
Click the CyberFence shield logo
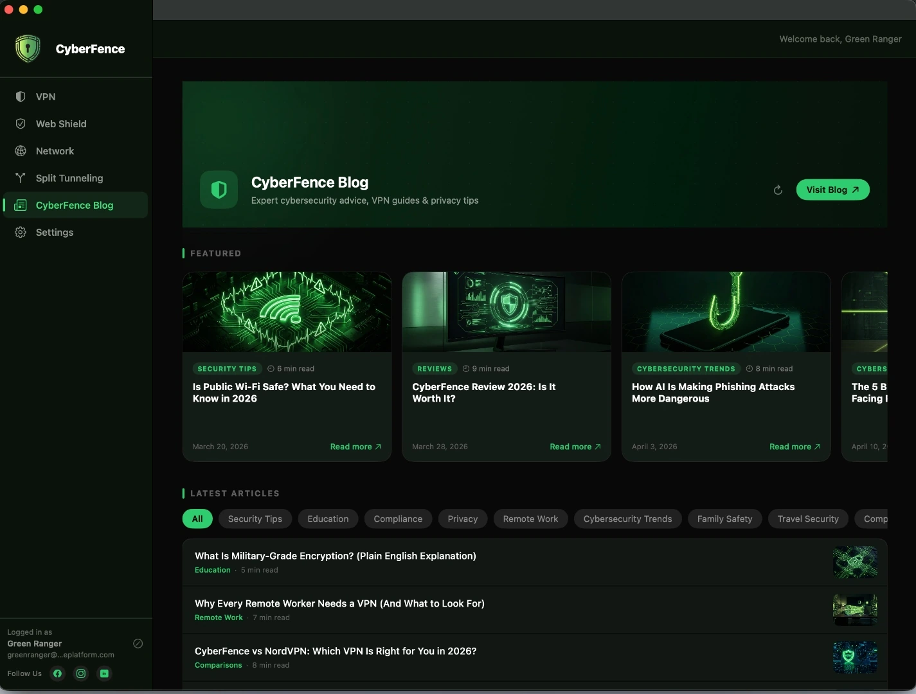coord(28,49)
